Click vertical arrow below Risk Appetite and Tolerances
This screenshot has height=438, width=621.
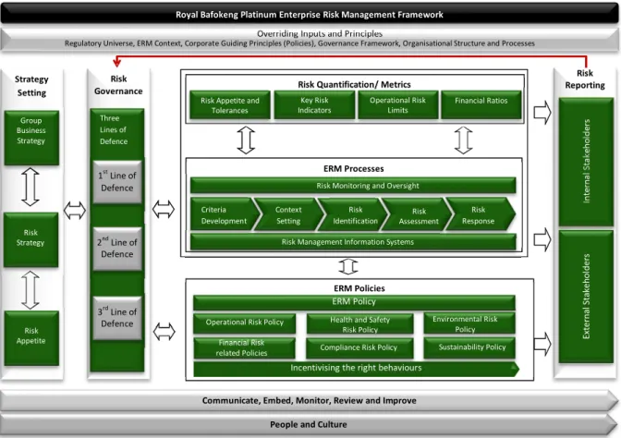(x=246, y=140)
